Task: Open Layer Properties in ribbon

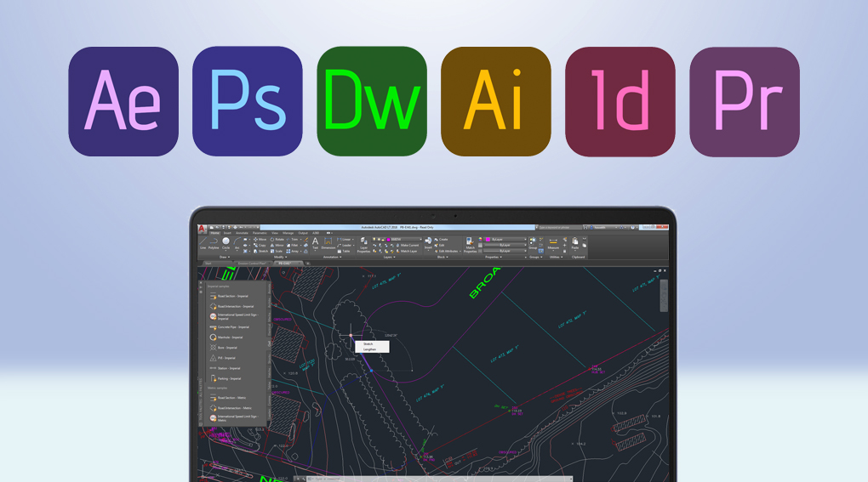Action: click(363, 245)
